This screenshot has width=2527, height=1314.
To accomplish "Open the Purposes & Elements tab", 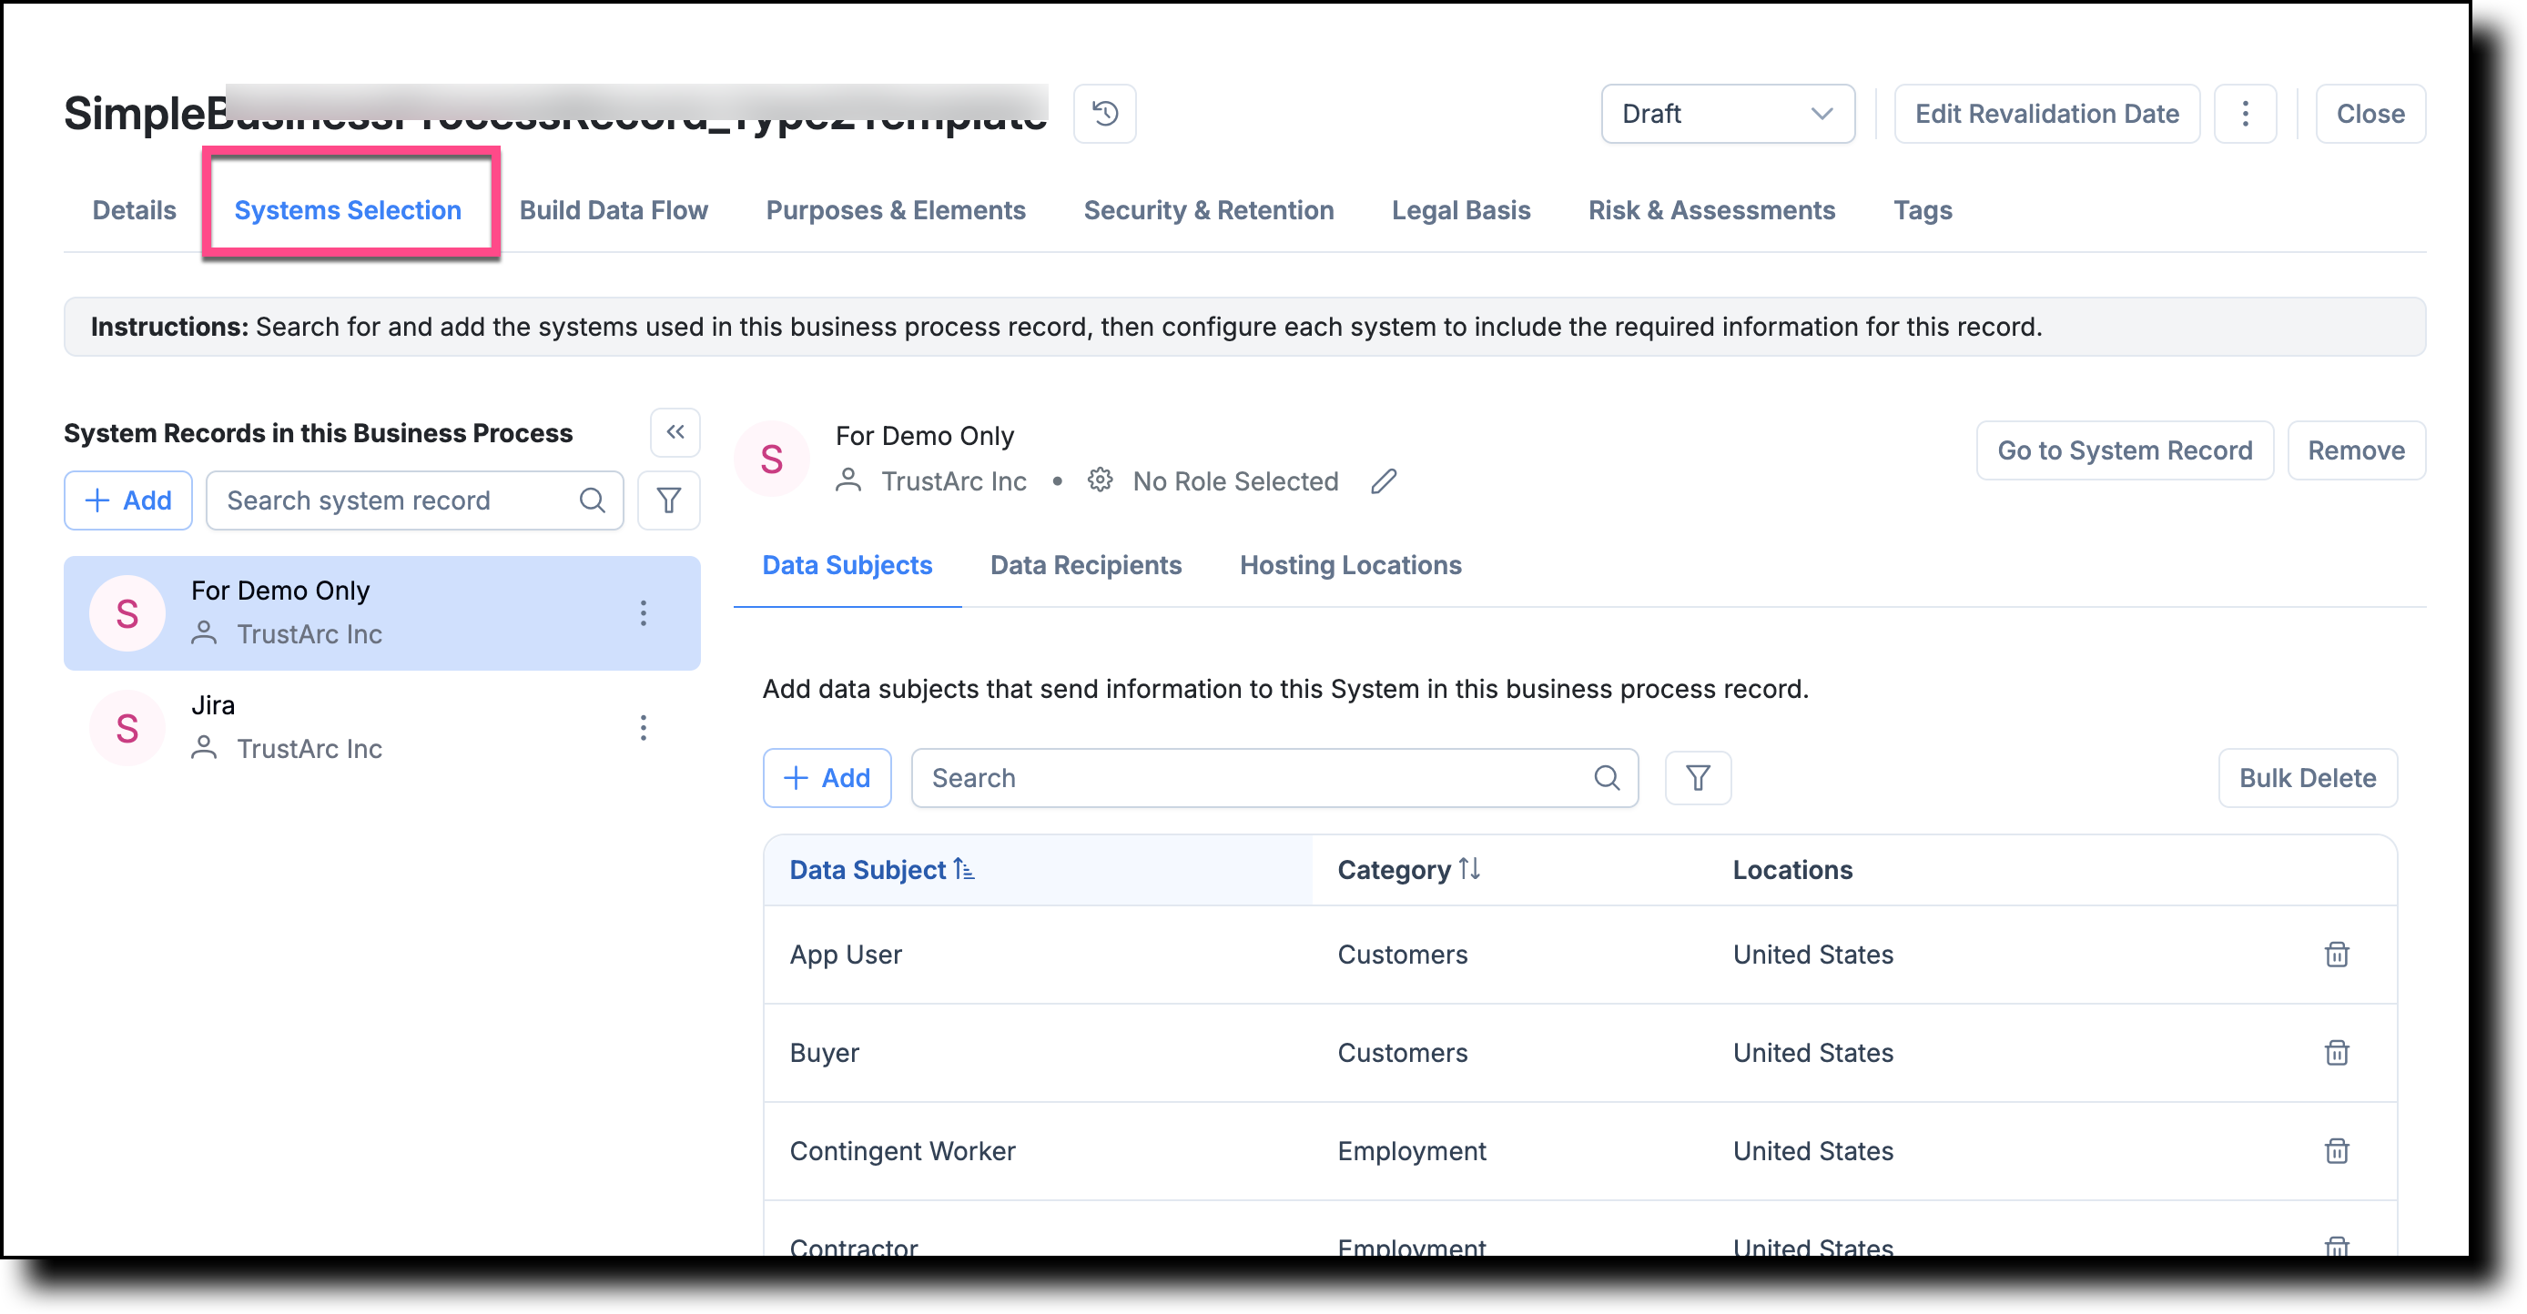I will click(x=896, y=210).
